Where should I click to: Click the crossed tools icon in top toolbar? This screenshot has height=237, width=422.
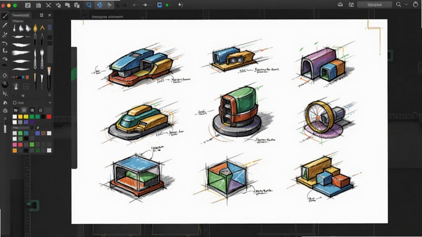pos(49,5)
